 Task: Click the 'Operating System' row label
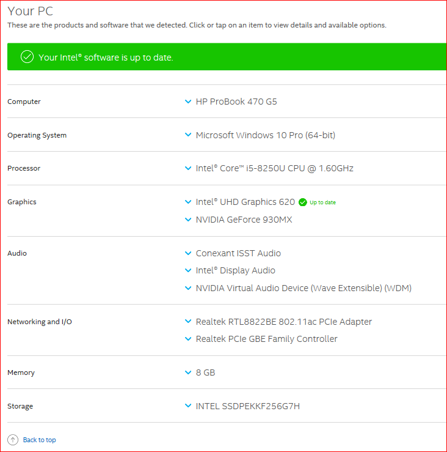(37, 135)
